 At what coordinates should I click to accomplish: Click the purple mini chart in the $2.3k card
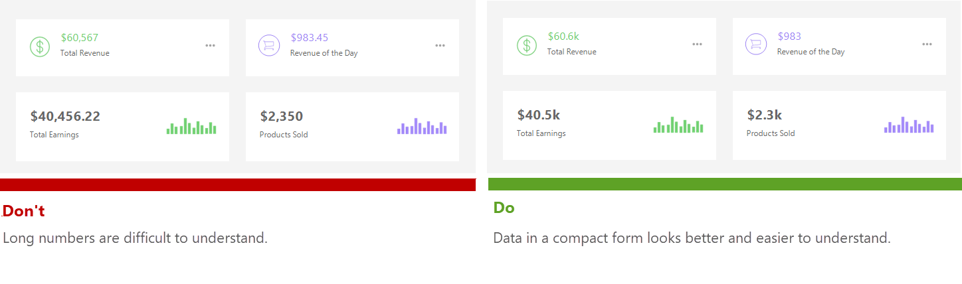click(x=909, y=125)
